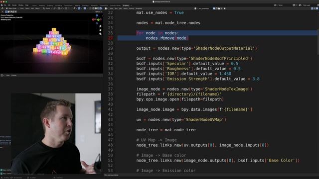The width and height of the screenshot is (319, 179).
Task: Toggle proportional editing in viewport header
Action: pyautogui.click(x=66, y=8)
